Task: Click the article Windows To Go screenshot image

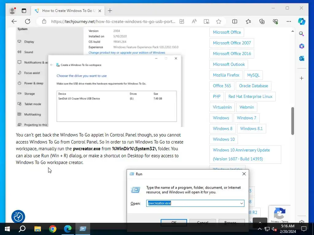Action: [x=100, y=77]
